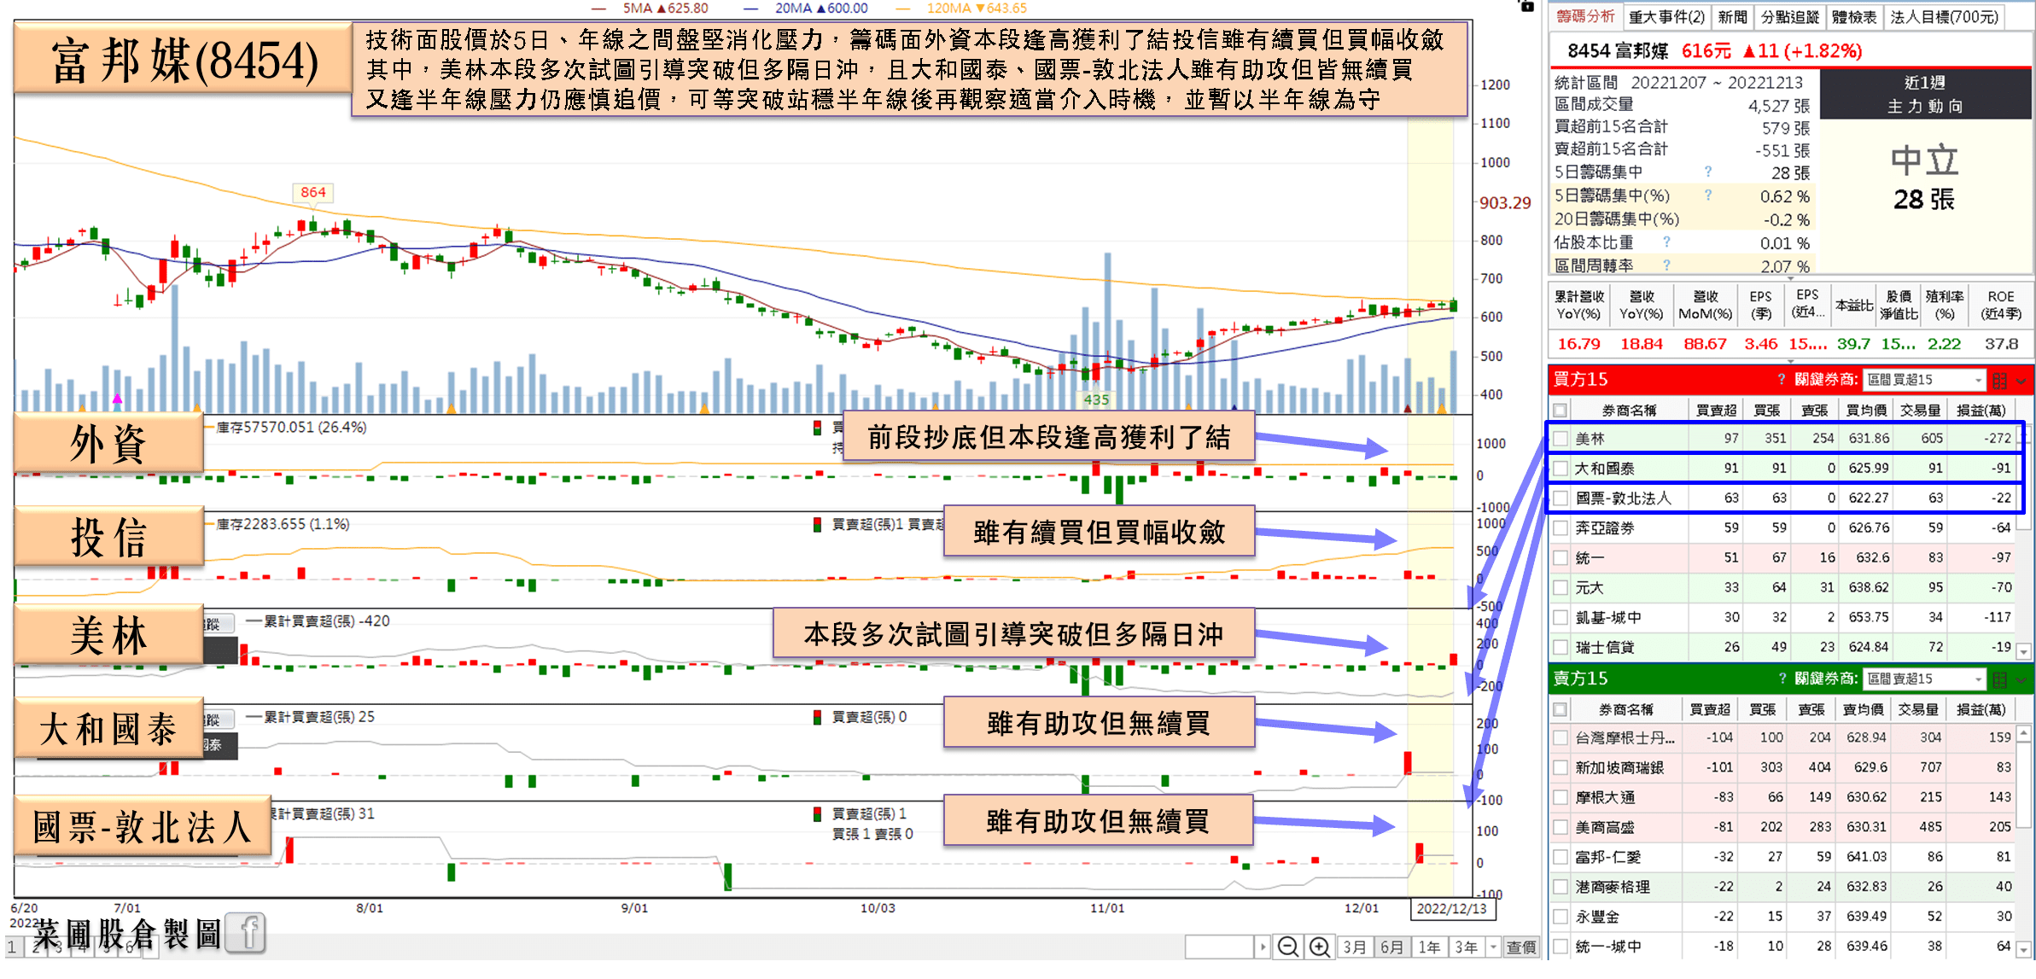This screenshot has width=2036, height=979.
Task: Open help icon in 賣方15 header
Action: [x=1782, y=679]
